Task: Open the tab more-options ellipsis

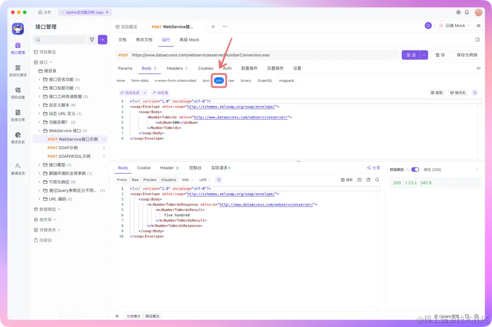Action: point(225,27)
